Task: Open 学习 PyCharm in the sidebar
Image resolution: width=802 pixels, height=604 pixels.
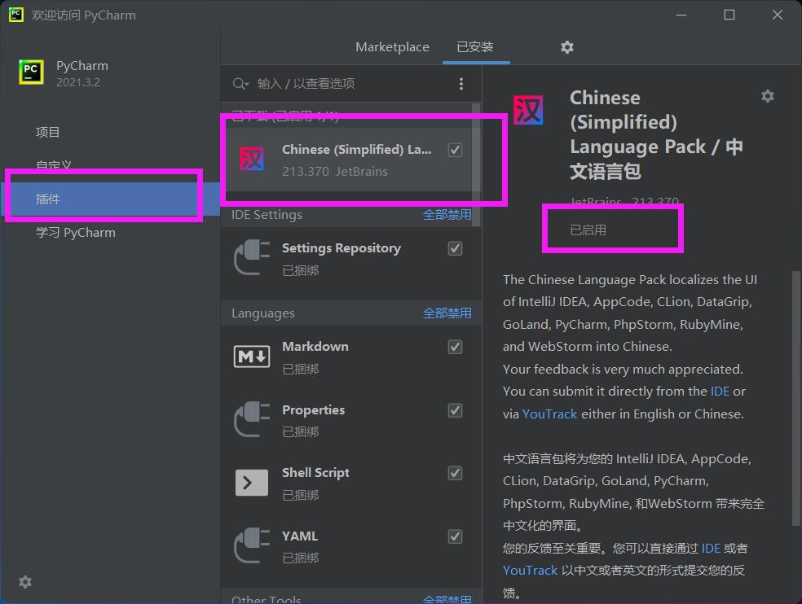Action: click(76, 233)
